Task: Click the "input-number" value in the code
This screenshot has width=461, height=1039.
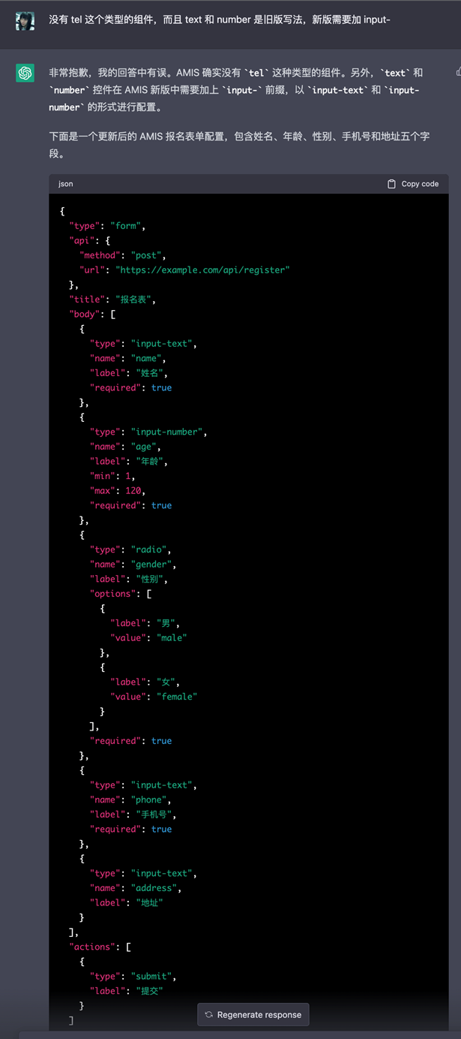Action: [166, 432]
